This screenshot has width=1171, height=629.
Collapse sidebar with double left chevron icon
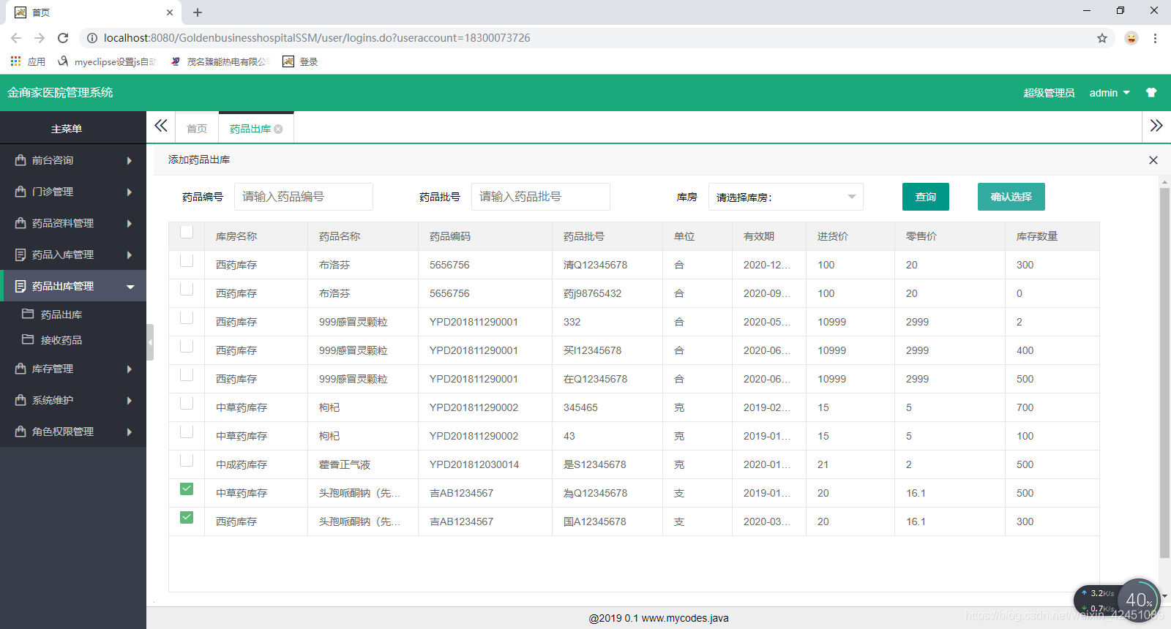(161, 126)
